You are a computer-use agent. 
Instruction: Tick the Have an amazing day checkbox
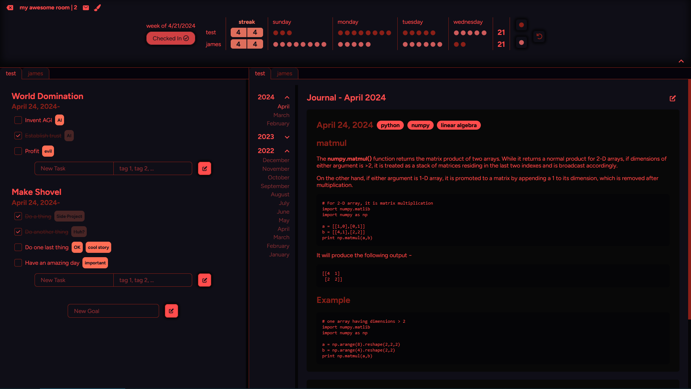pyautogui.click(x=18, y=263)
